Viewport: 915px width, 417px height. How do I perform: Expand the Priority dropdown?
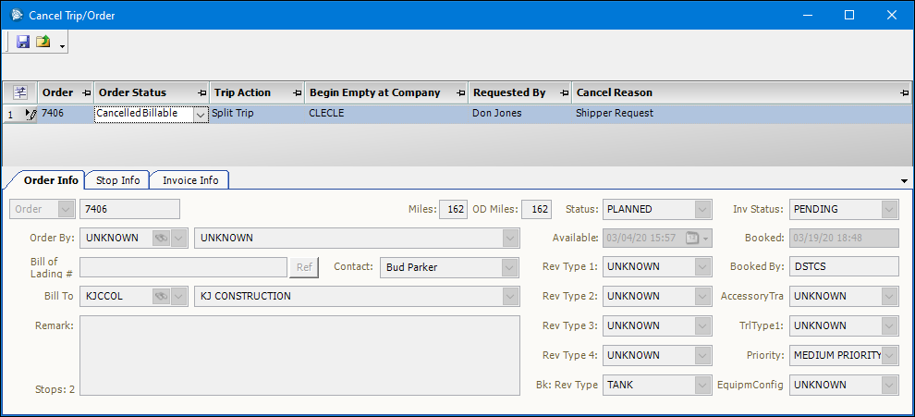889,355
